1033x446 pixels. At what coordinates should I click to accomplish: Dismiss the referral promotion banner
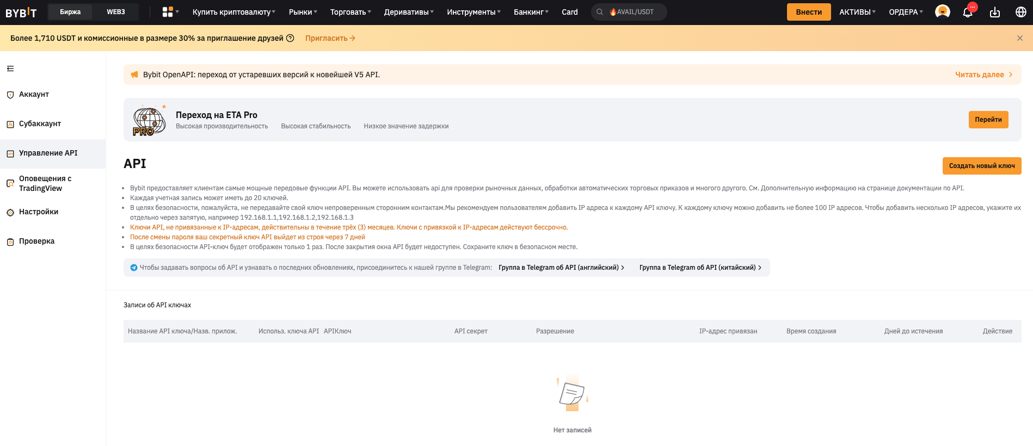[x=1019, y=38]
